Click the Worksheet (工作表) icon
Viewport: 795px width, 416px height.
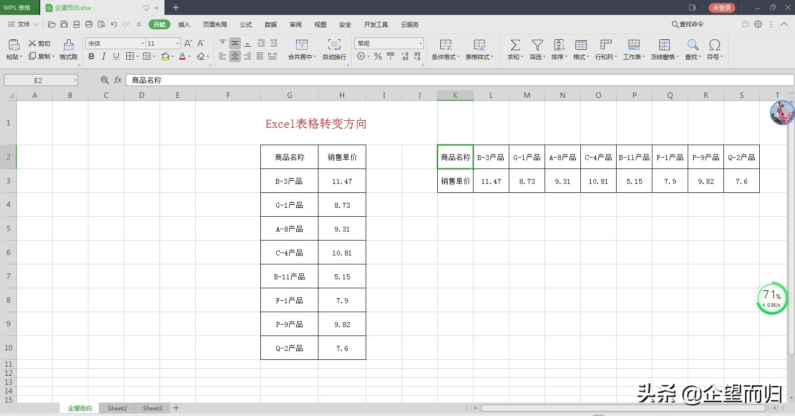tap(634, 45)
